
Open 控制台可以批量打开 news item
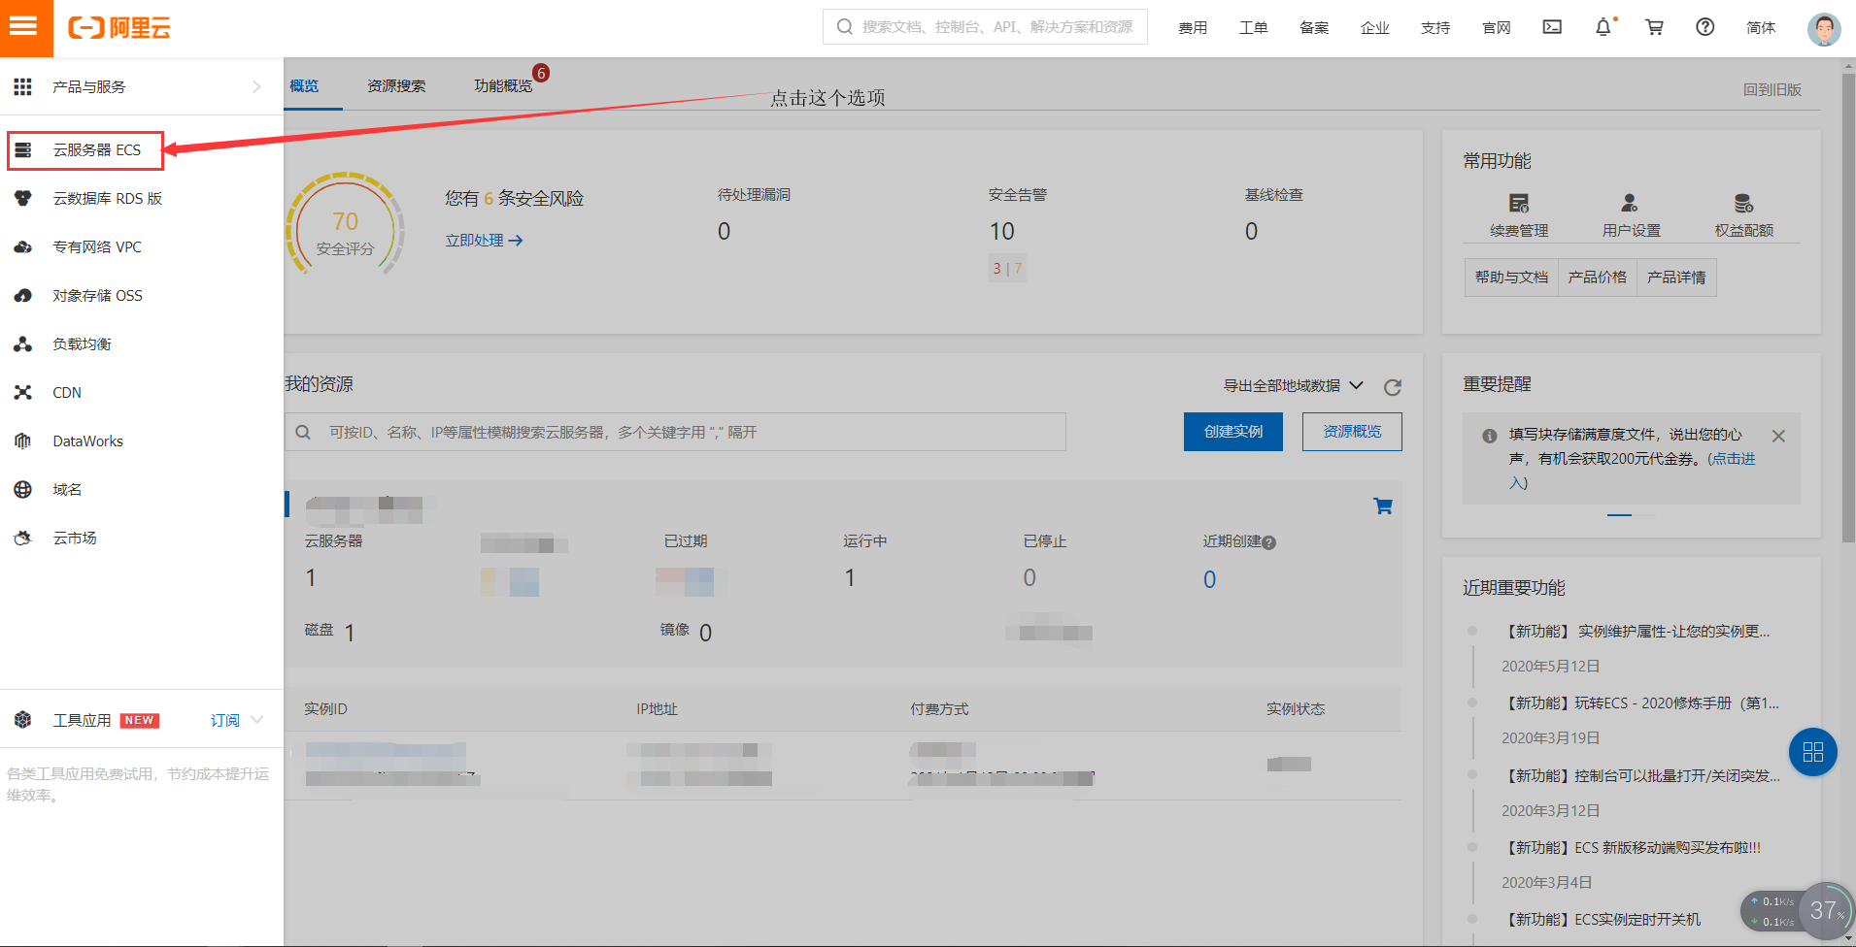point(1641,775)
